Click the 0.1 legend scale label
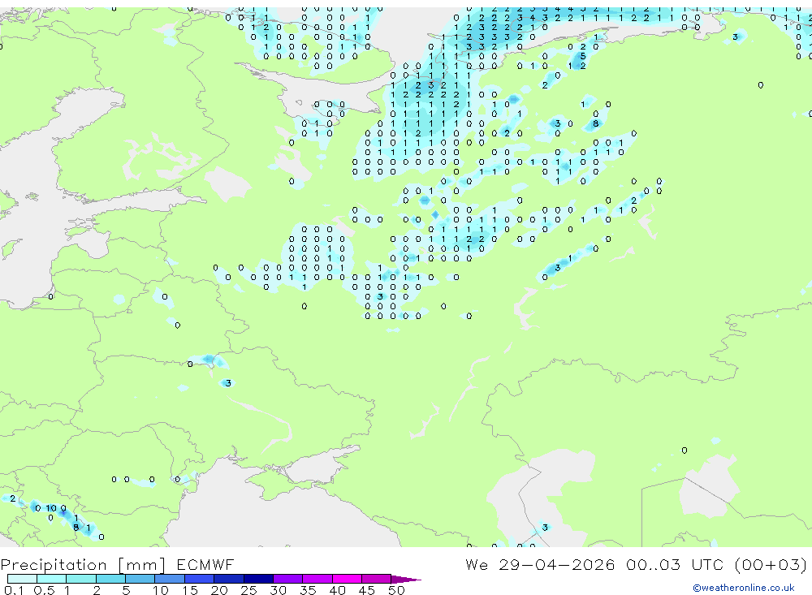The image size is (812, 595). 14,590
